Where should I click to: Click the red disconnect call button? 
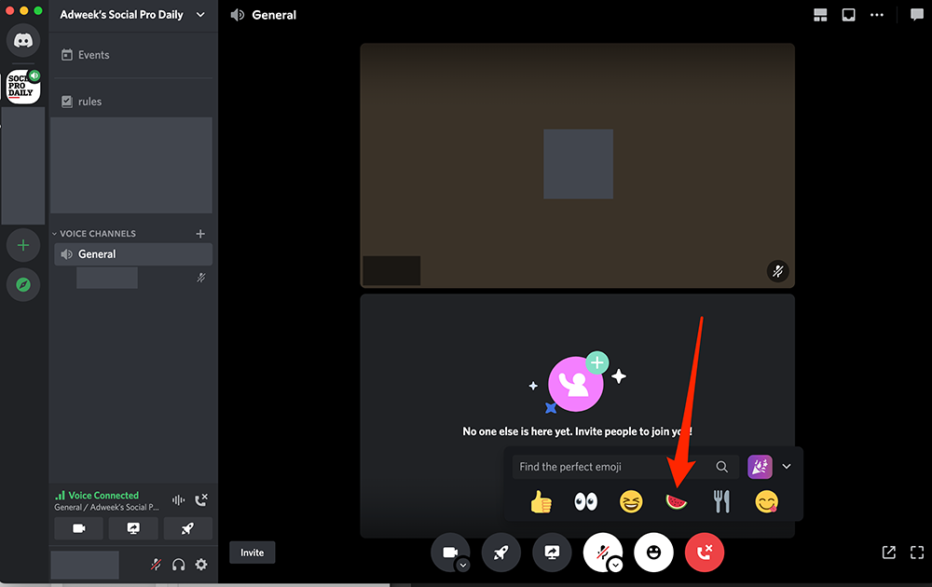[705, 553]
